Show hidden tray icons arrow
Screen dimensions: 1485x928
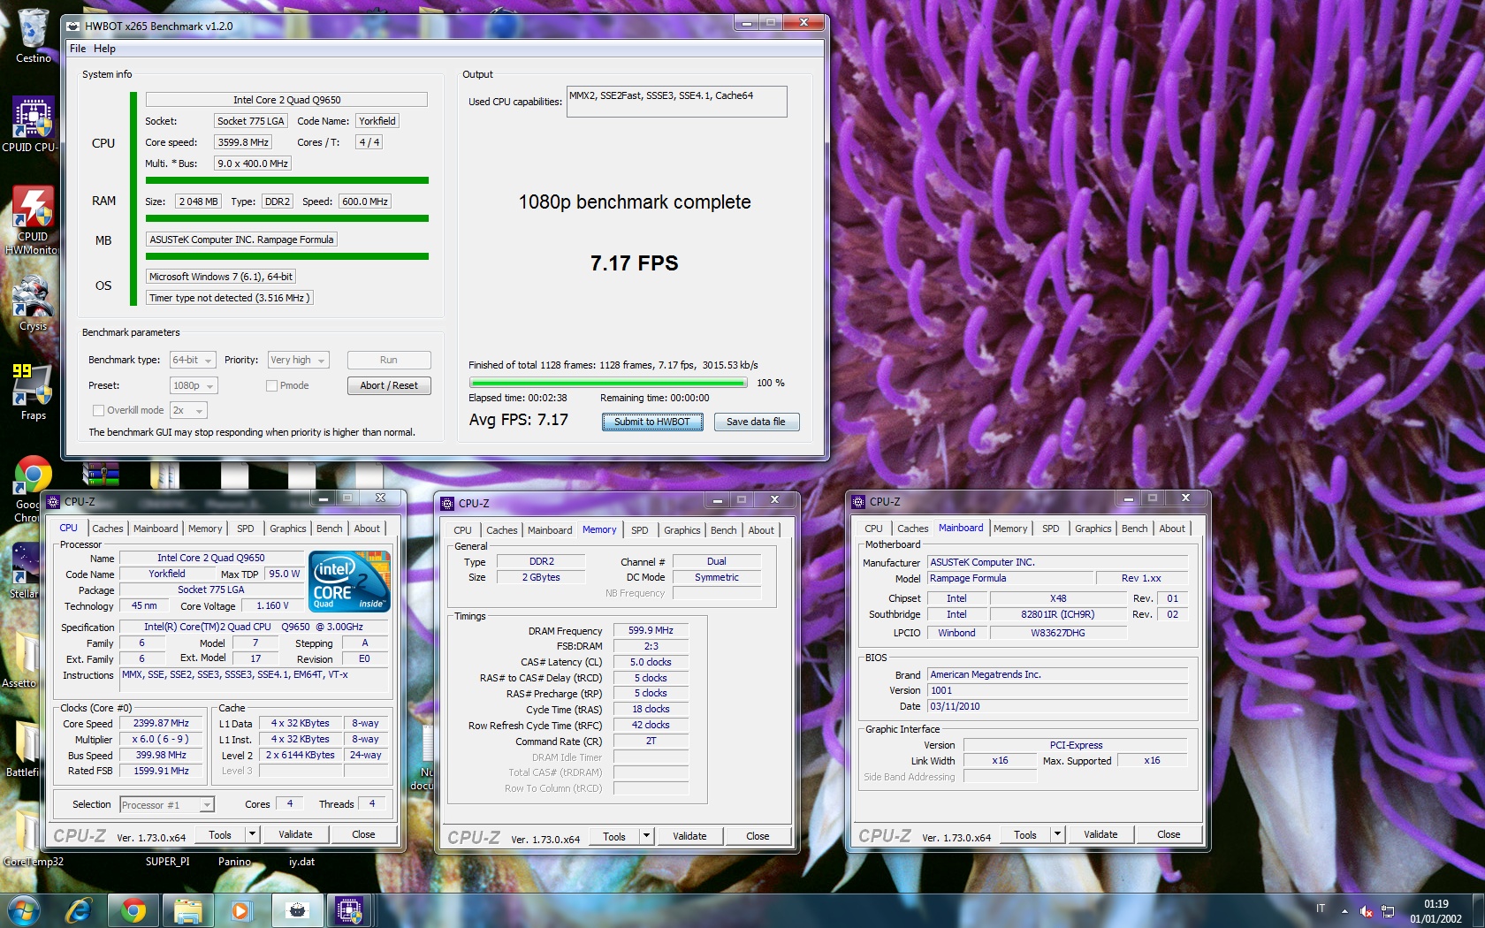pyautogui.click(x=1344, y=911)
